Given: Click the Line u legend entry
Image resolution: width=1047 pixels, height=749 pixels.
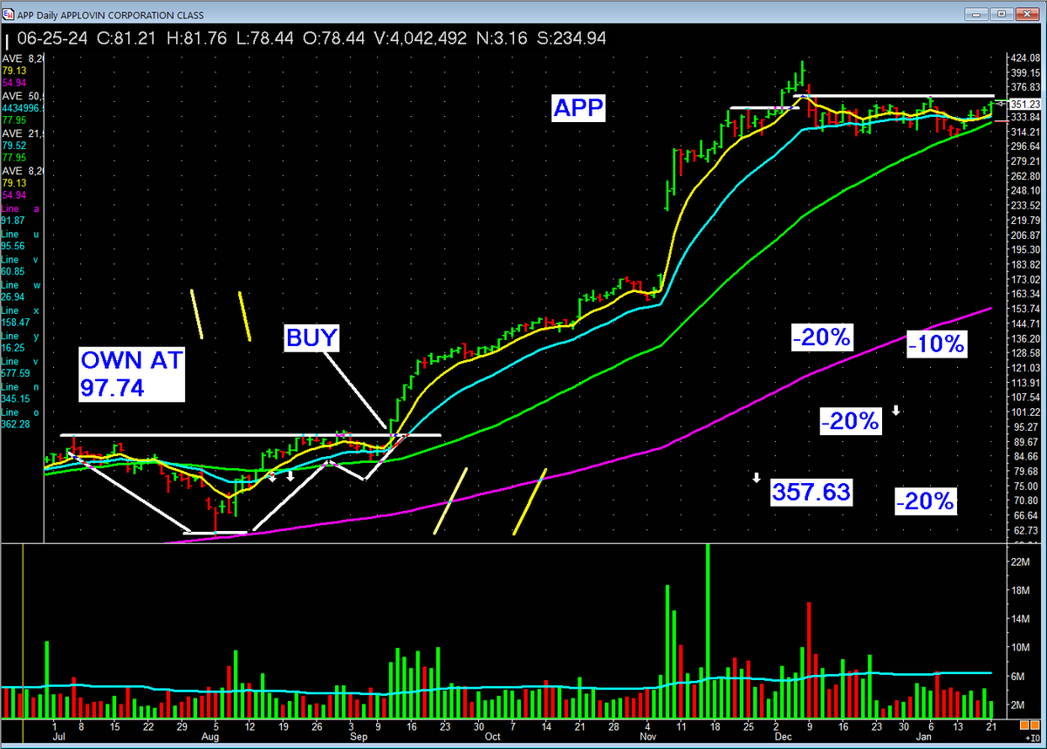Looking at the screenshot, I should point(19,235).
